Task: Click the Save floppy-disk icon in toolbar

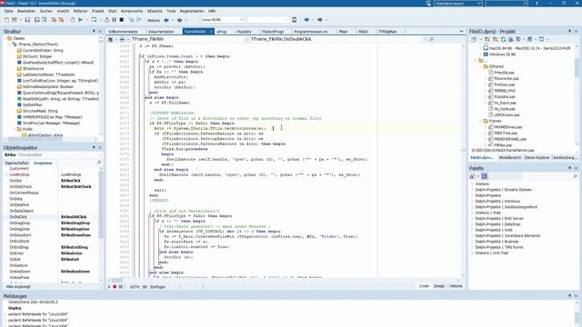Action: 27,20
